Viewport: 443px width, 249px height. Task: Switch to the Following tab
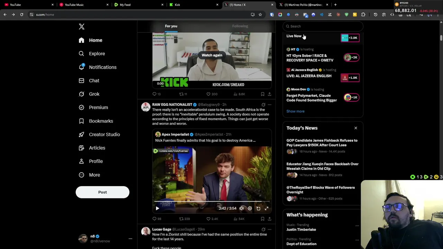[240, 26]
